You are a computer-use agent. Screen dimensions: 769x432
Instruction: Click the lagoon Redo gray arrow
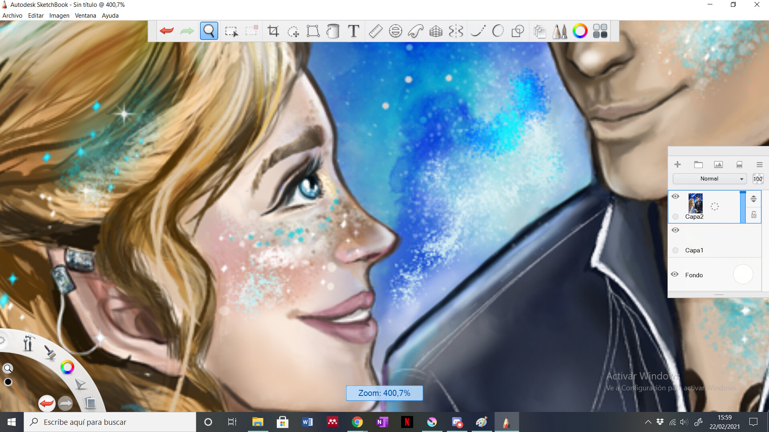click(x=65, y=403)
